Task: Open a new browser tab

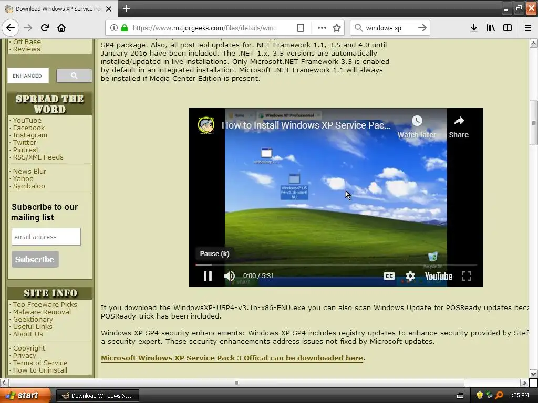Action: (126, 8)
